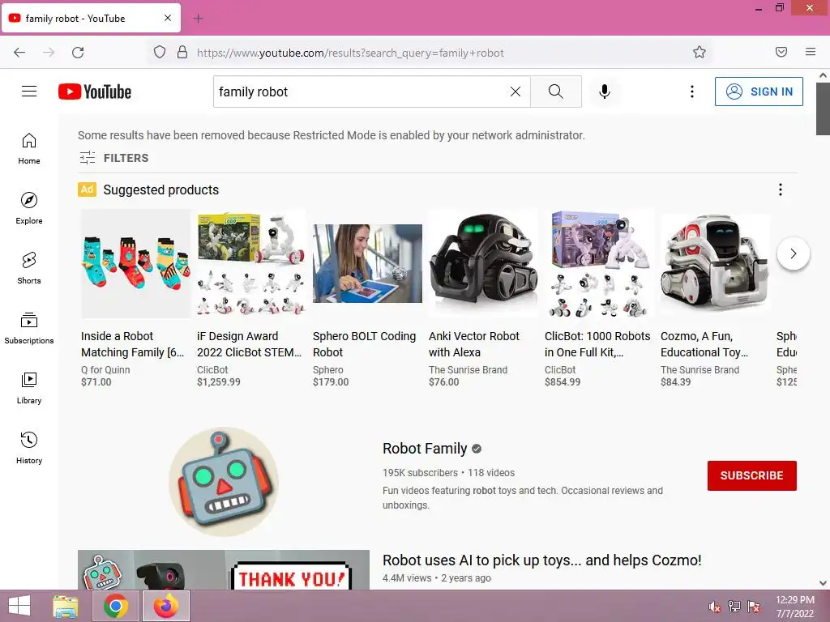Open Google Chrome from the taskbar

click(116, 606)
